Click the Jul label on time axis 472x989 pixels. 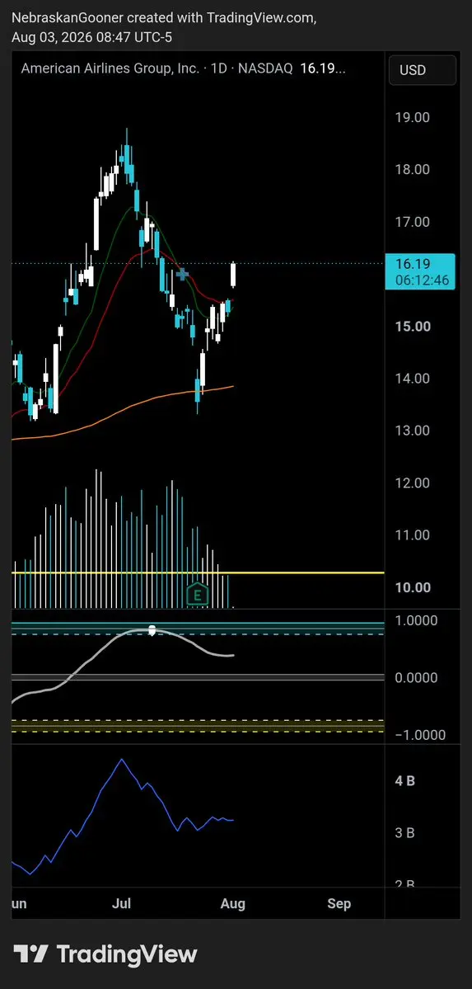tap(120, 904)
